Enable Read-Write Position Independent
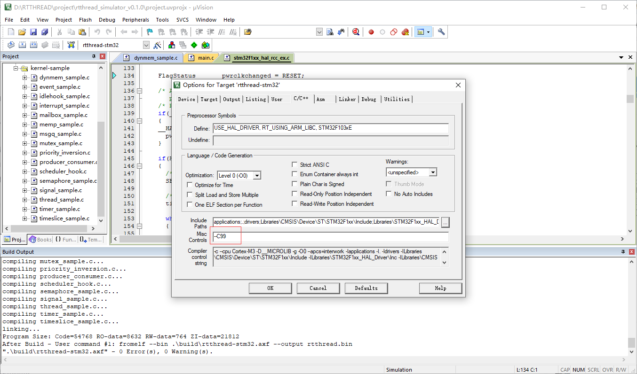The image size is (637, 374). (295, 204)
